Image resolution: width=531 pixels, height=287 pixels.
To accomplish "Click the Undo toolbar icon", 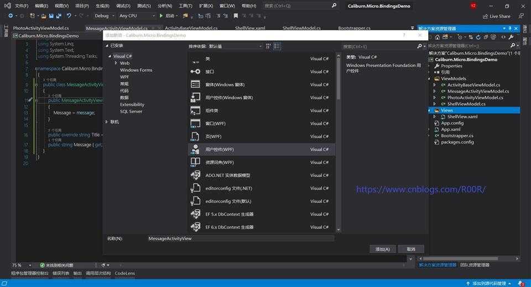I will [x=69, y=16].
